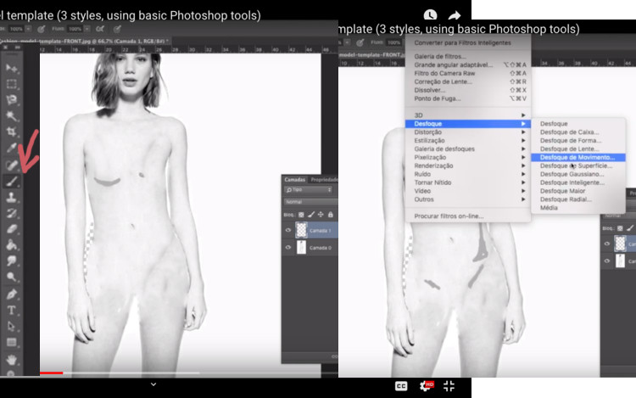
Task: Select the Rectangle shape tool
Action: (x=11, y=343)
